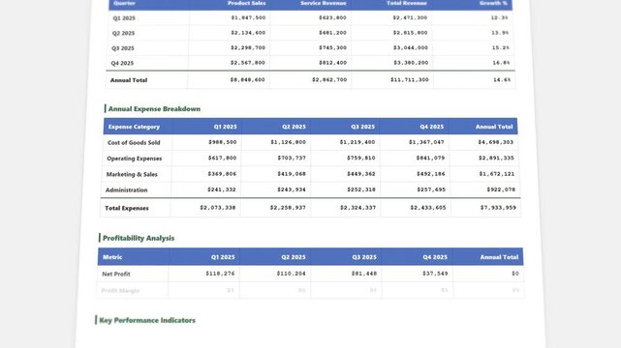
Task: Select the Marketing & Sales row label
Action: pyautogui.click(x=132, y=174)
